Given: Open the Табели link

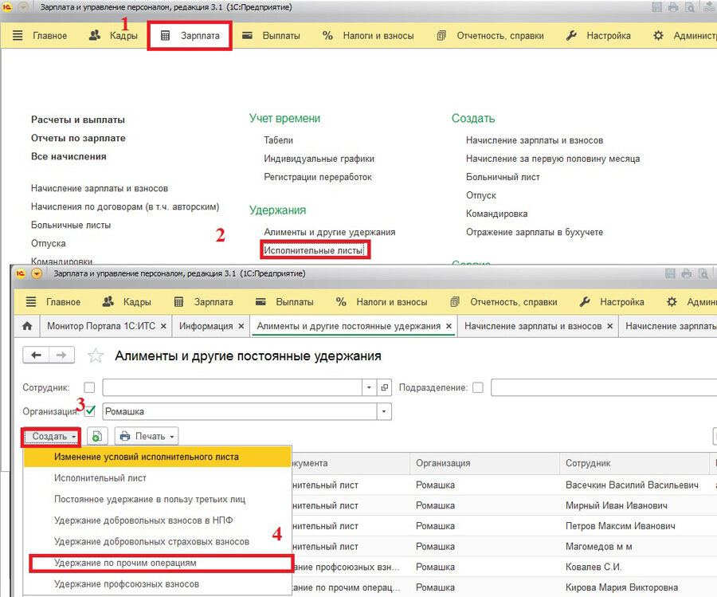Looking at the screenshot, I should [x=279, y=140].
